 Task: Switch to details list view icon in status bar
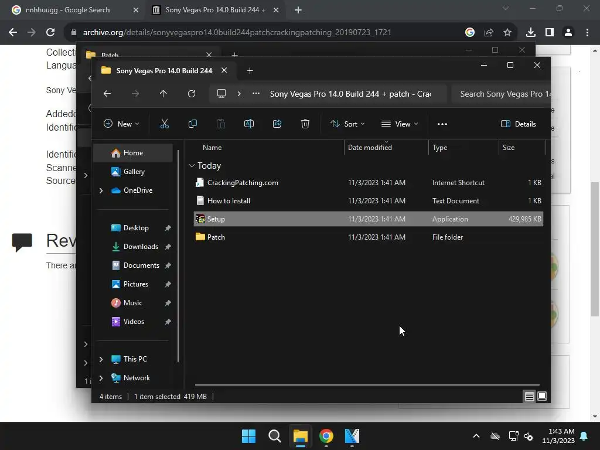529,397
